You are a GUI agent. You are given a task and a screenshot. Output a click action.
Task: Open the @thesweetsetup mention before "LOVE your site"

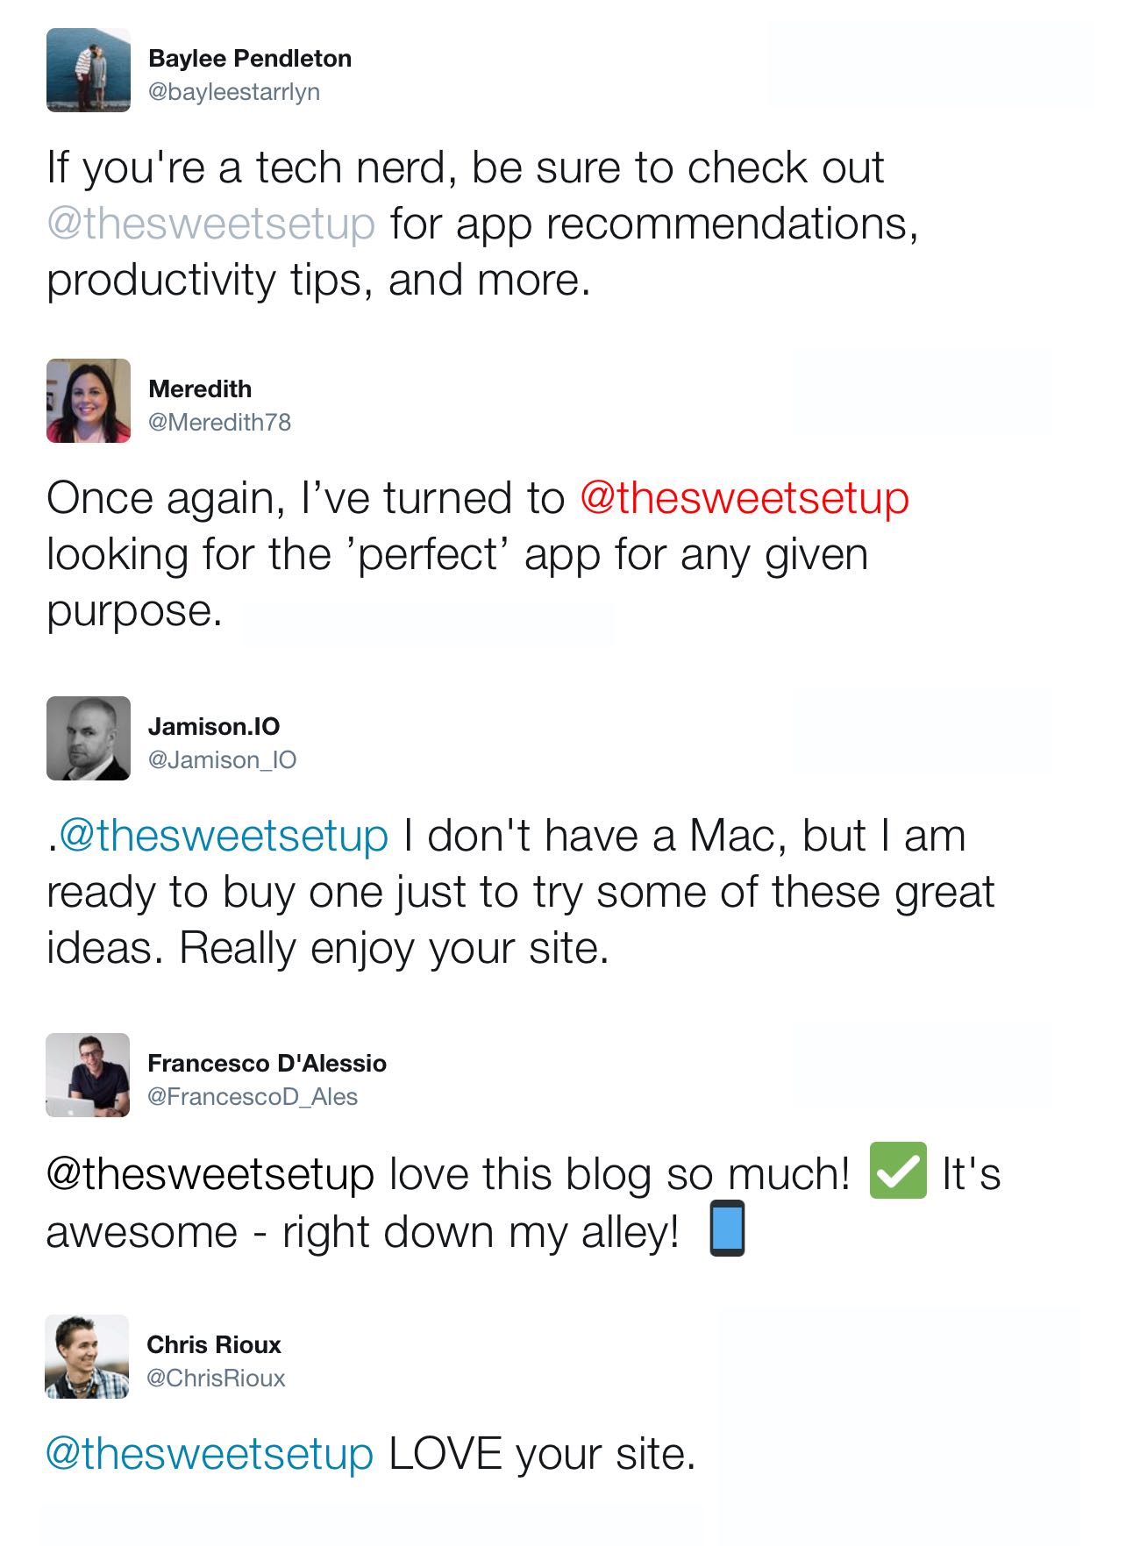[x=210, y=1453]
